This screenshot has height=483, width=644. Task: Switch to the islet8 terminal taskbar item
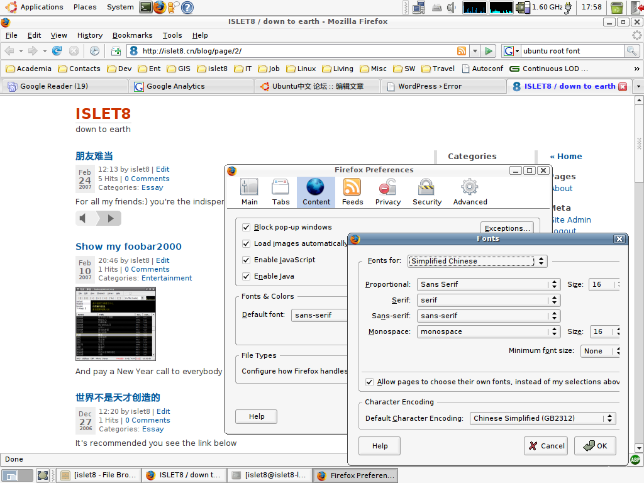(269, 475)
